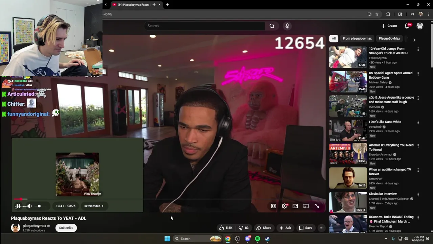Open 'Clavicular Interview' video
Image resolution: width=433 pixels, height=244 pixels.
click(x=383, y=194)
